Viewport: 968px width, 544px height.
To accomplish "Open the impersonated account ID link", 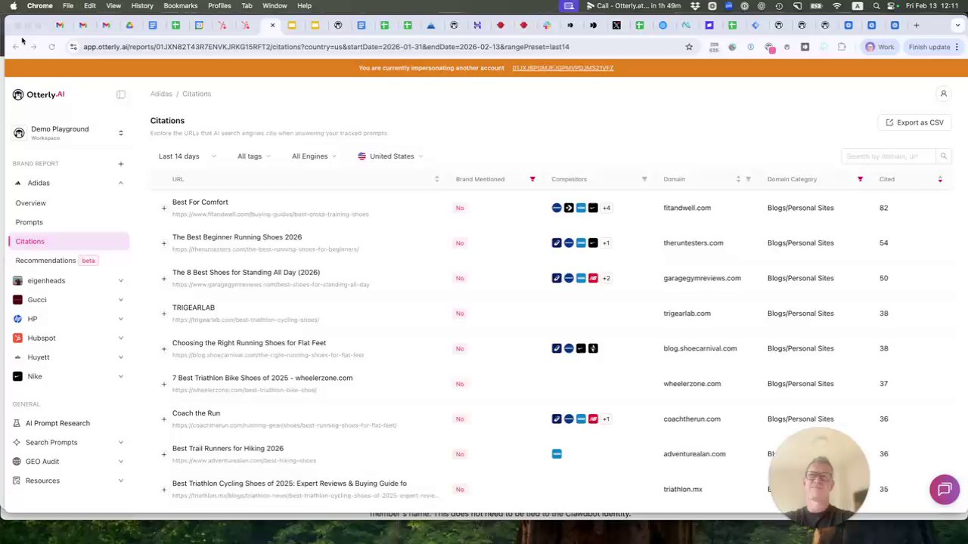I will (563, 68).
